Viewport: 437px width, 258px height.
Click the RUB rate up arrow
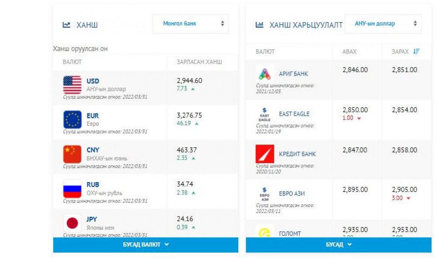[x=194, y=193]
